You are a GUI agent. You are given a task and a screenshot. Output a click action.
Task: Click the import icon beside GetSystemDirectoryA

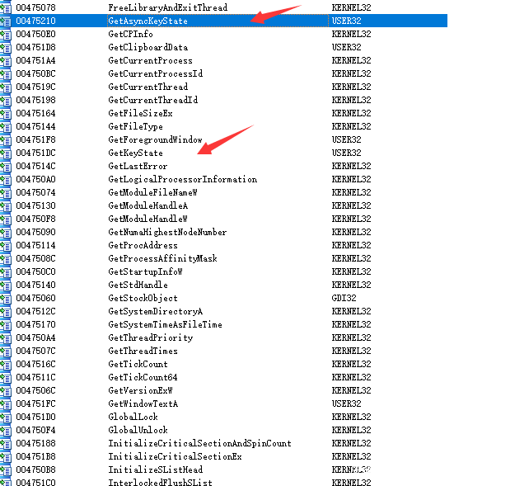pos(6,312)
